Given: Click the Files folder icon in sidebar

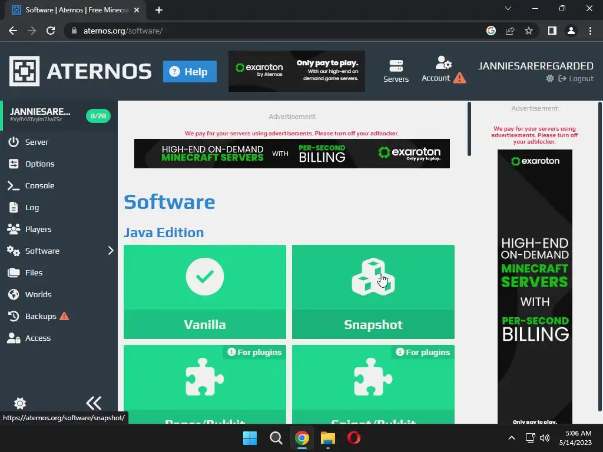Looking at the screenshot, I should coord(14,272).
